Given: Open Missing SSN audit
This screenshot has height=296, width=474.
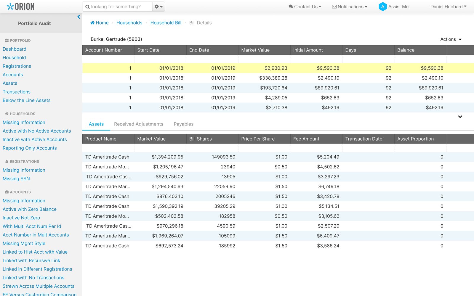Looking at the screenshot, I should (16, 179).
